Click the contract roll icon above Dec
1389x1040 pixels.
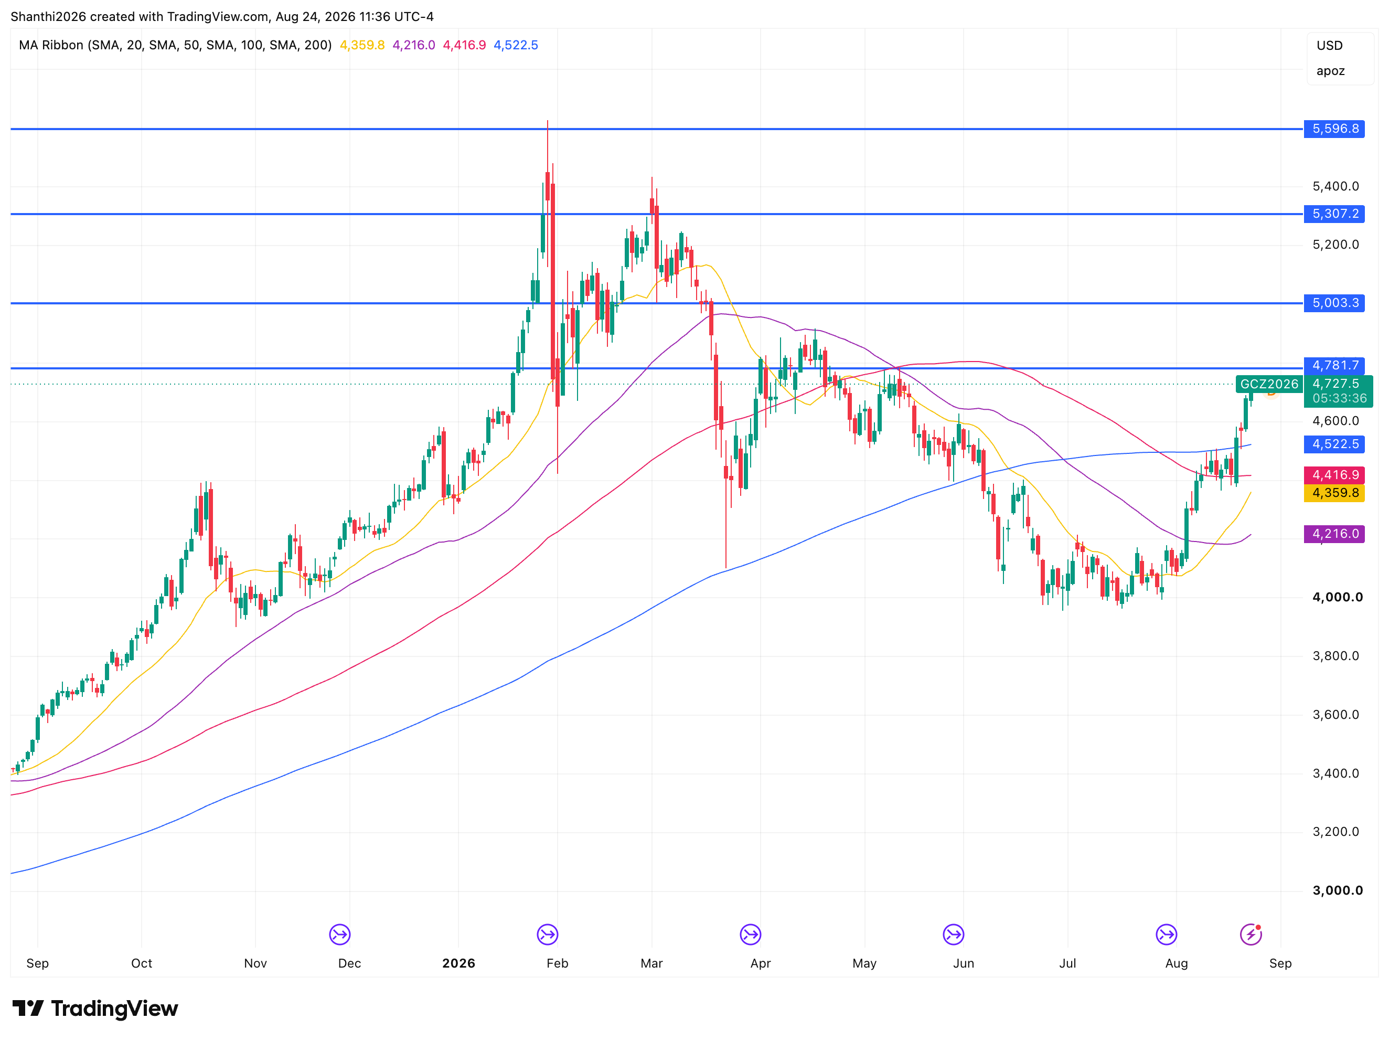340,935
